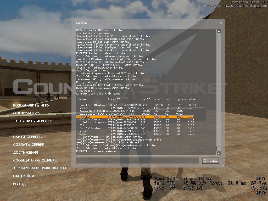Select ВОЗОБНОВИТЬ ИГРУ in the main menu
This screenshot has height=201, width=268.
pos(31,105)
